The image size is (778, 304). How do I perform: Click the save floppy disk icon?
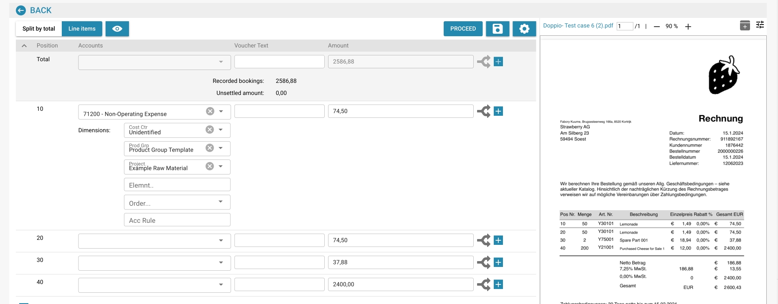click(497, 29)
